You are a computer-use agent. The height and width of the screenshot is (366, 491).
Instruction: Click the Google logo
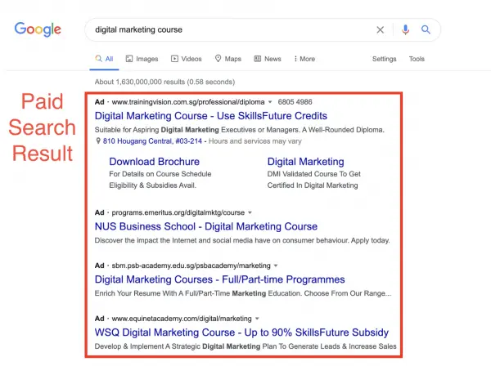point(38,29)
